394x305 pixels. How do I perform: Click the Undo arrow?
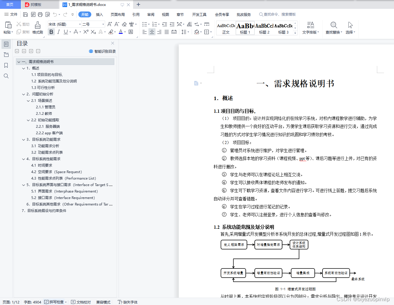click(55, 14)
